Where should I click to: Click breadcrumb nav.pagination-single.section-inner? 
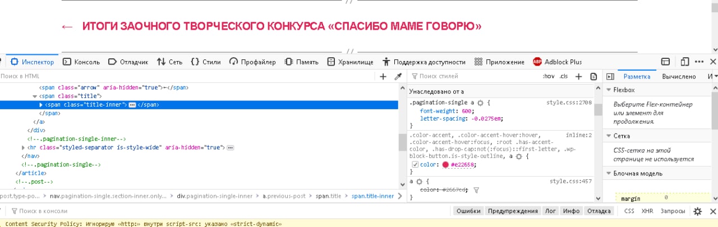(108, 196)
